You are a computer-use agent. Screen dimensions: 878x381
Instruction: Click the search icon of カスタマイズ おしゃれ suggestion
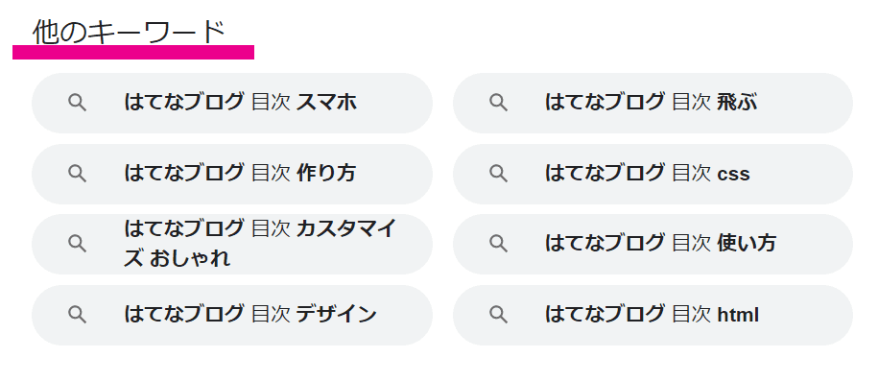point(78,244)
